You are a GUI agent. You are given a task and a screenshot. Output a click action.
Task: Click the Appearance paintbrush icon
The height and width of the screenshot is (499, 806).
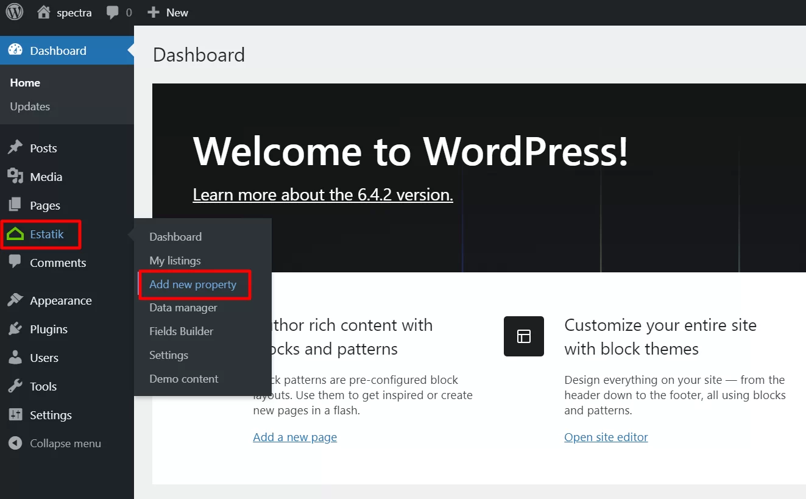(x=15, y=300)
